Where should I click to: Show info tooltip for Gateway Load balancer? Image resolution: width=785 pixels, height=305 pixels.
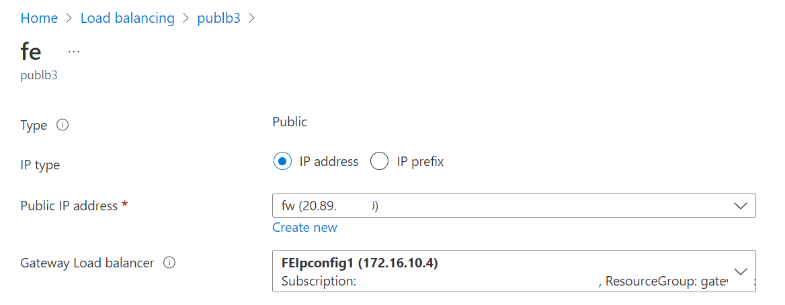[x=170, y=263]
